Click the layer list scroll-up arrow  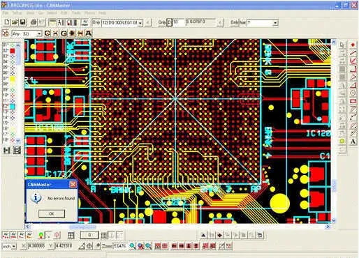pyautogui.click(x=18, y=46)
